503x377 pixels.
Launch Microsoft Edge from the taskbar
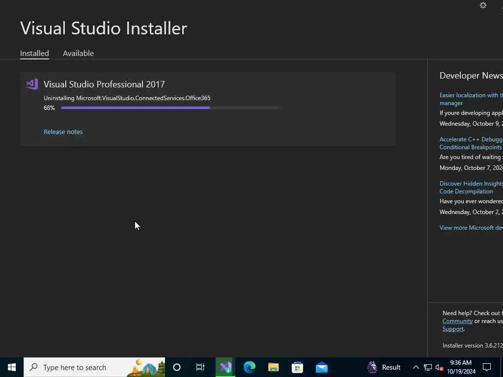(x=249, y=367)
